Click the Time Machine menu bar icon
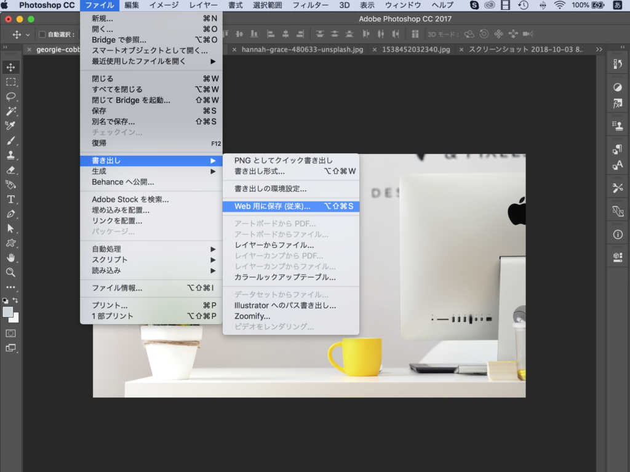This screenshot has width=630, height=472. [523, 5]
